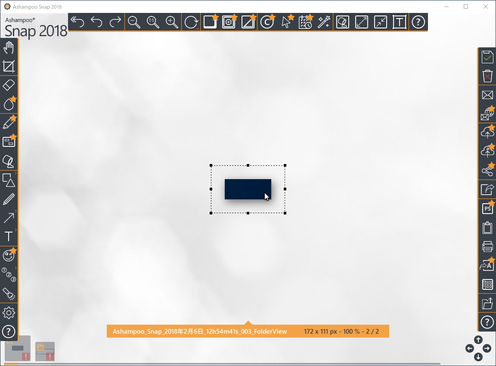The width and height of the screenshot is (496, 366).
Task: Select the text T tool
Action: click(9, 237)
